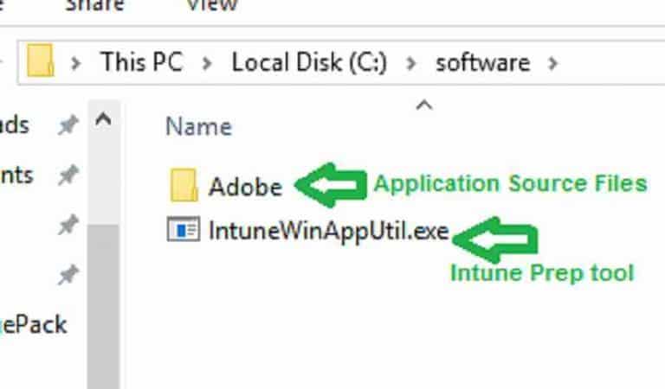The height and width of the screenshot is (389, 665).
Task: Click the folder icon in the address bar
Action: [41, 61]
